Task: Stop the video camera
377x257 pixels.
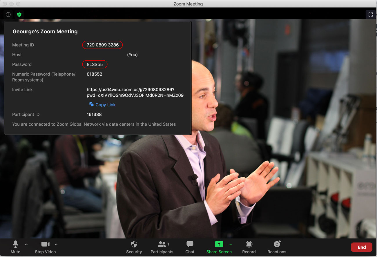Action: [45, 247]
